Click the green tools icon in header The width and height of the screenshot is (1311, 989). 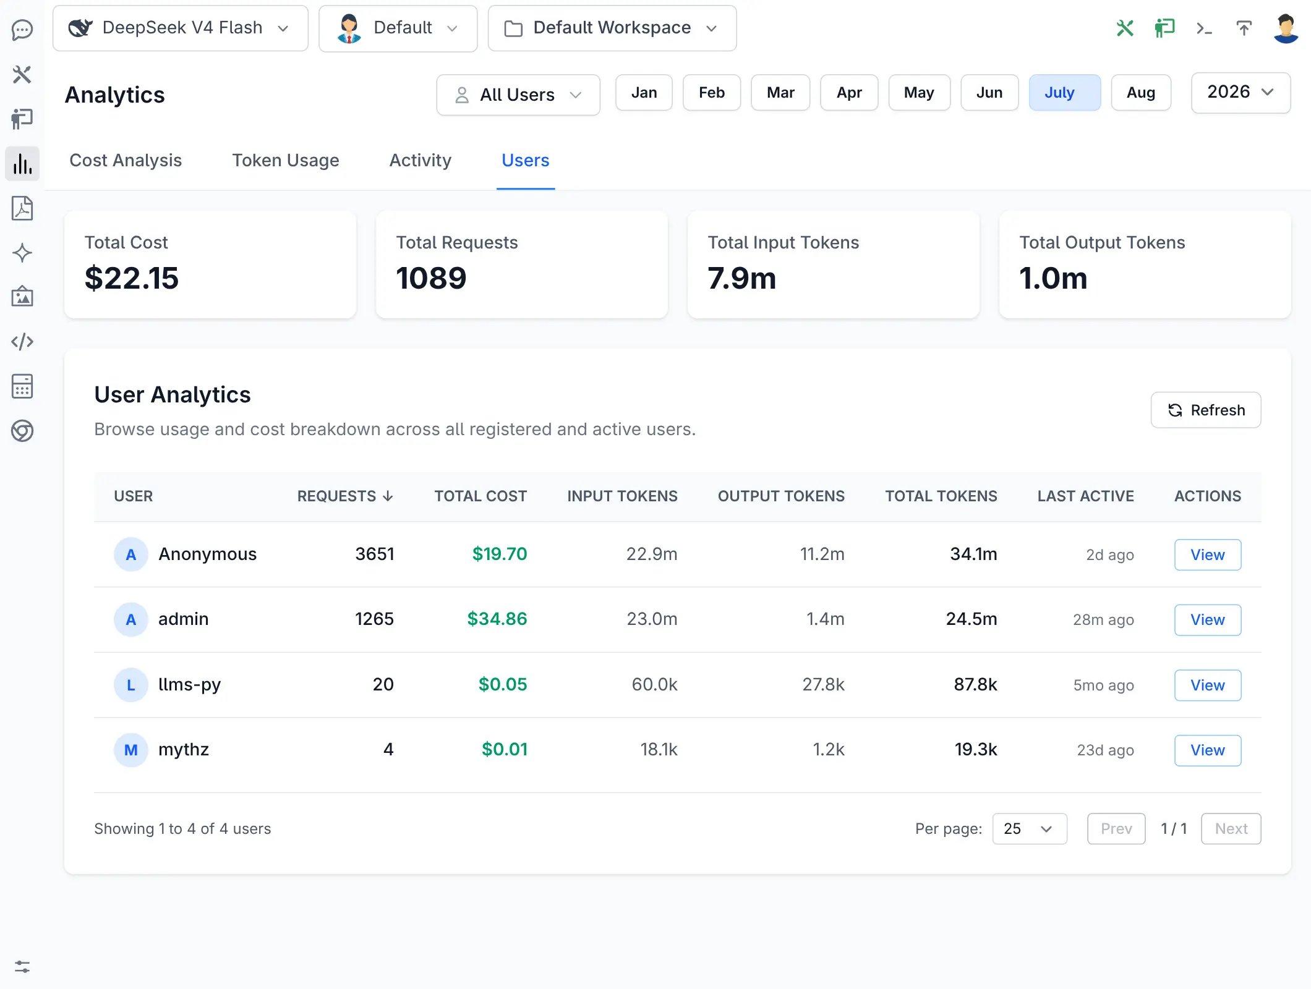click(1125, 28)
